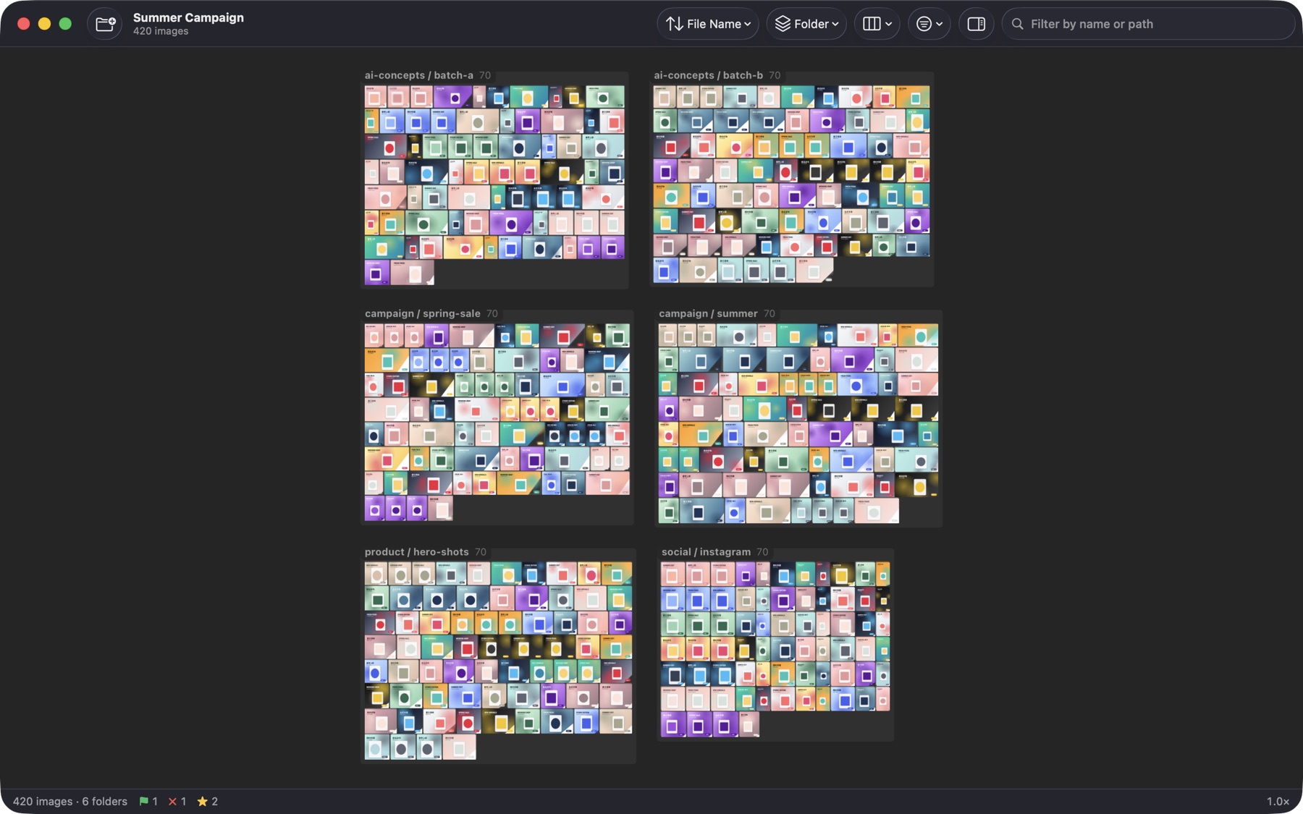The image size is (1303, 814).
Task: Toggle the inspector sidebar panel
Action: 976,24
